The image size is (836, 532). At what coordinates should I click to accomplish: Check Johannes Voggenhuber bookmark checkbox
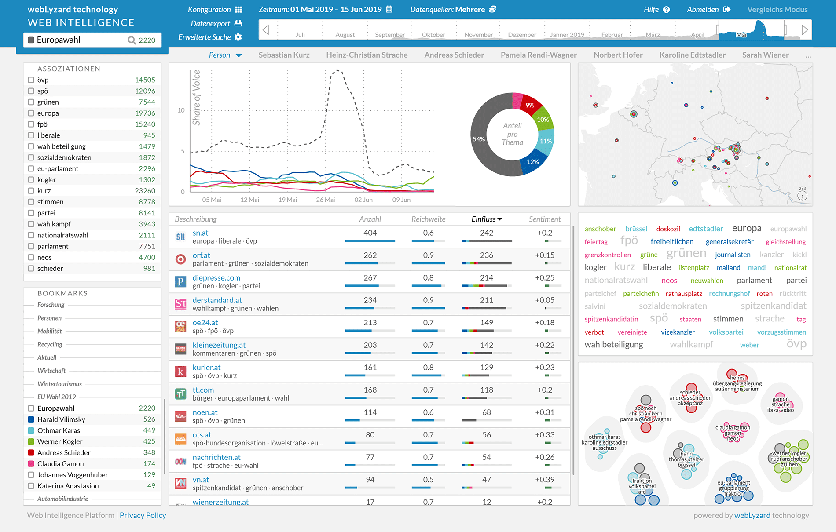coord(31,475)
